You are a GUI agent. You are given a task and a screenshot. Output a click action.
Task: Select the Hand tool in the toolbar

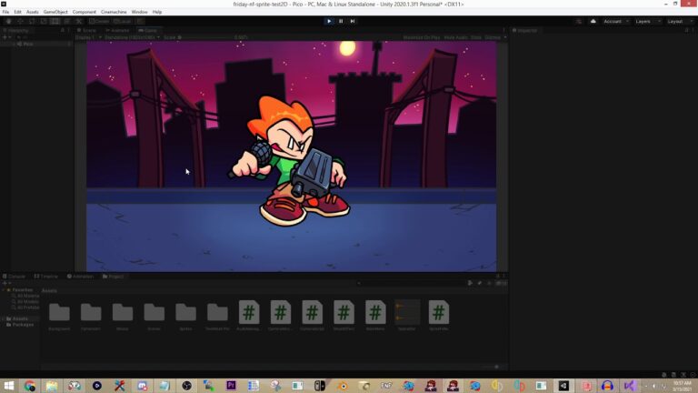8,21
